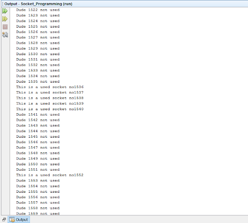
Task: Click 'This is a used socket no1537'
Action: coord(50,93)
